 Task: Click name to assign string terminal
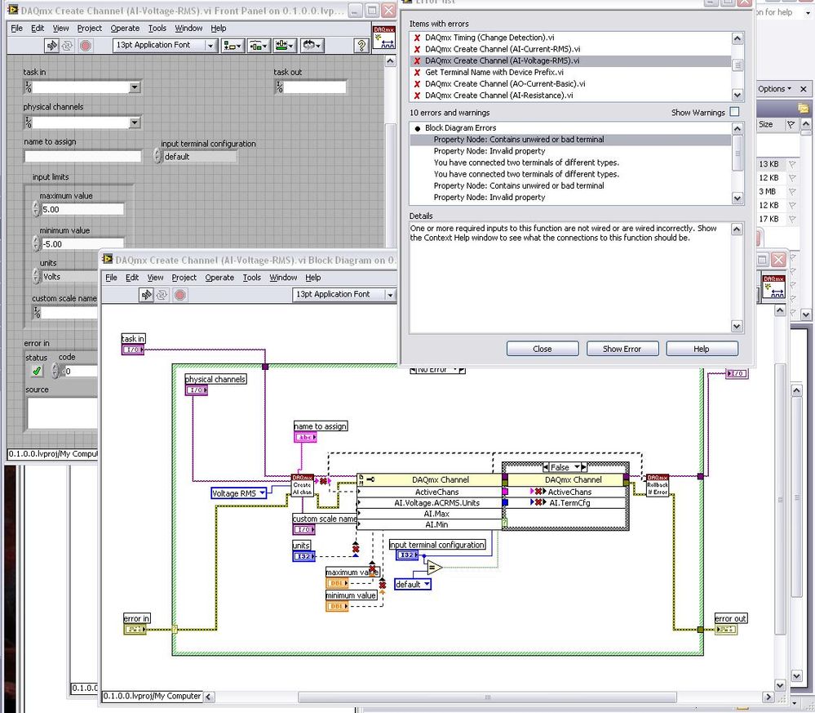pyautogui.click(x=305, y=437)
